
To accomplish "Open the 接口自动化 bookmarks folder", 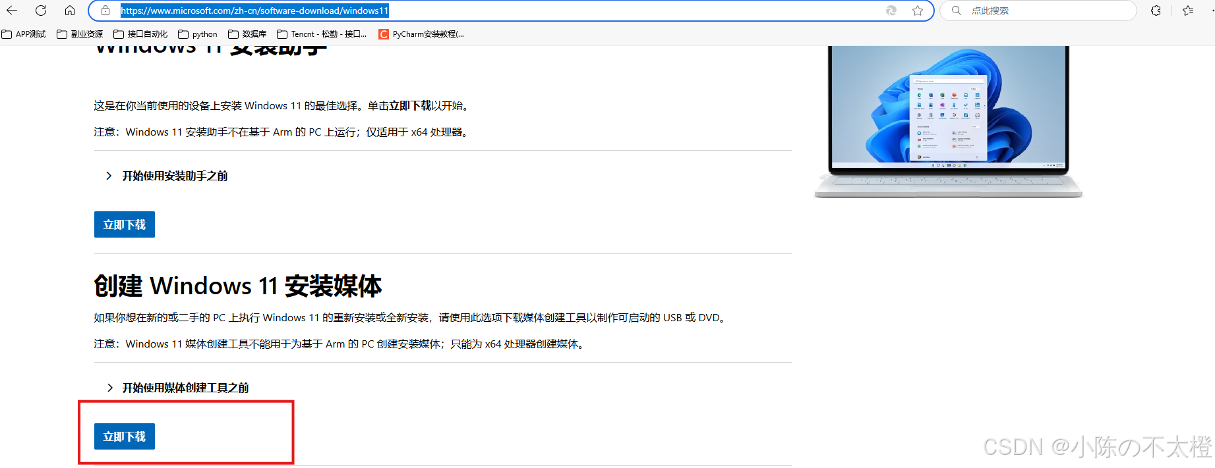I will pyautogui.click(x=140, y=34).
